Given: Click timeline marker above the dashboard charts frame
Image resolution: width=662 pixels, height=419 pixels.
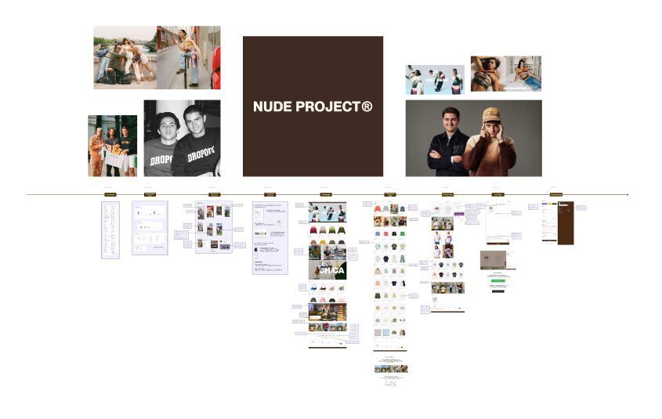Looking at the screenshot, I should (150, 194).
